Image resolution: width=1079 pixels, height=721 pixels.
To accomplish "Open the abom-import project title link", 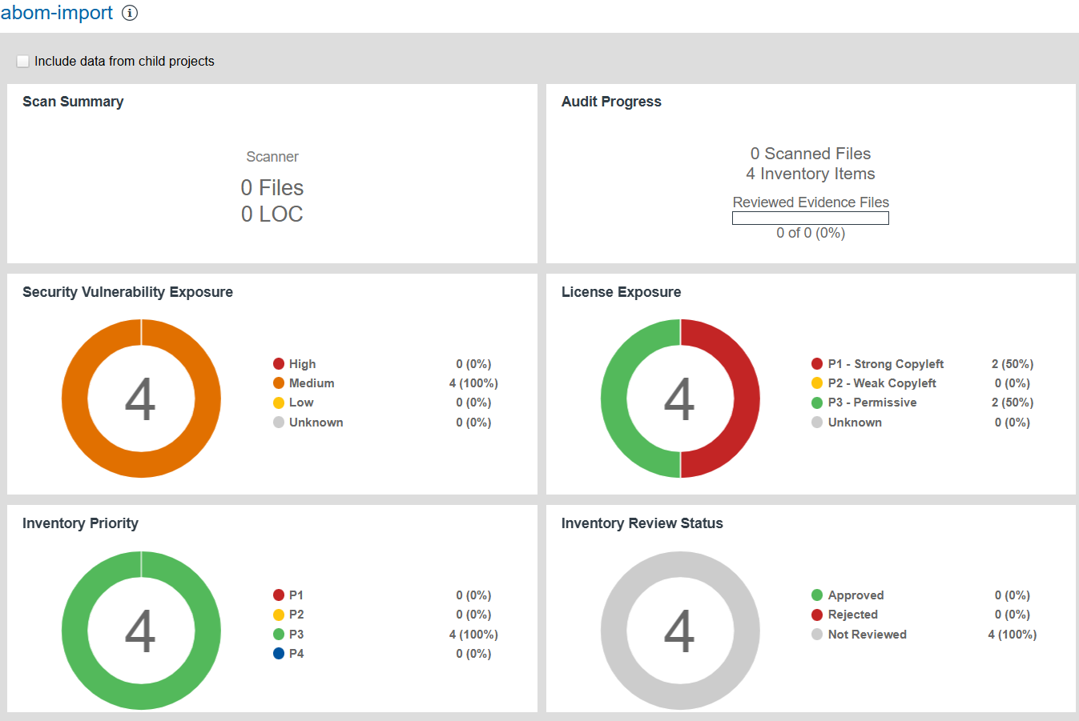I will (57, 13).
